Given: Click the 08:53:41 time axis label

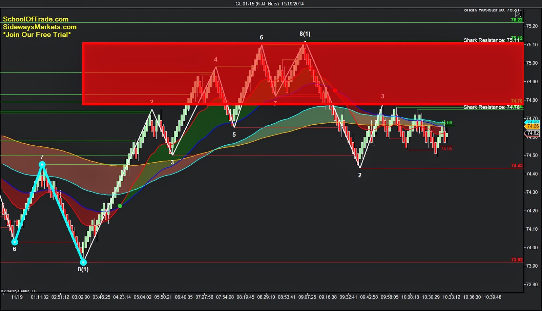Looking at the screenshot, I should 287,297.
